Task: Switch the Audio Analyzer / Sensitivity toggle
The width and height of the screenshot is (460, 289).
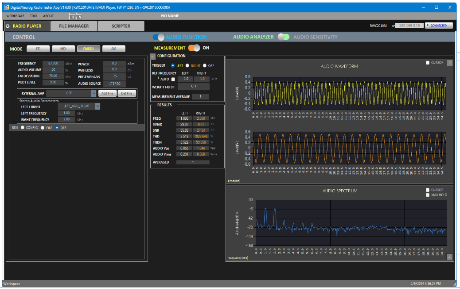Action: [284, 37]
